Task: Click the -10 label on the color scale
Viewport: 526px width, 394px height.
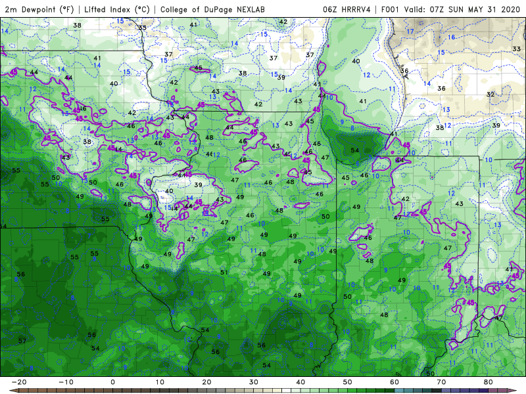Action: tap(66, 382)
